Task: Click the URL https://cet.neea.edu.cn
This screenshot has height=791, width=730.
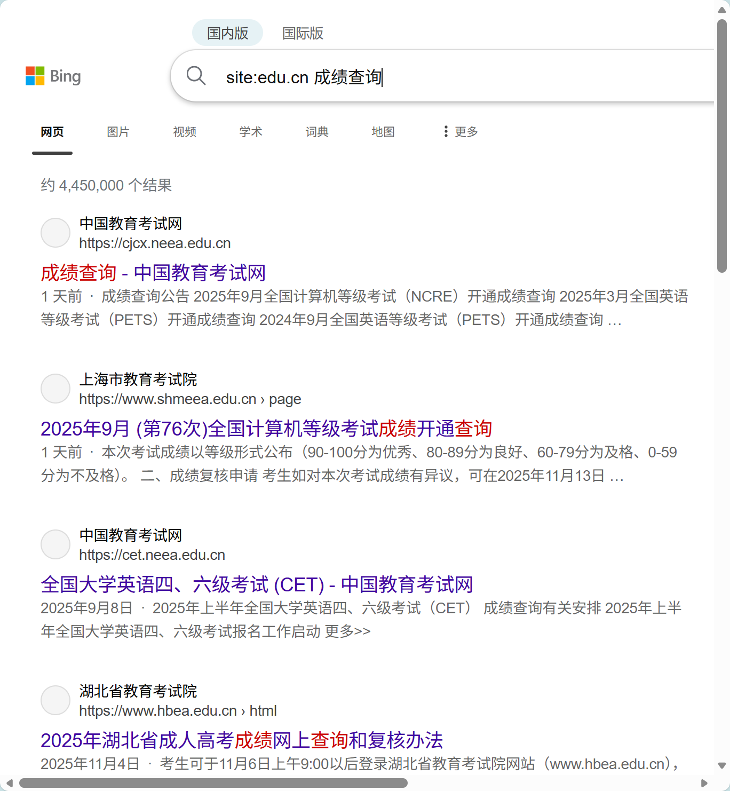Action: click(152, 555)
